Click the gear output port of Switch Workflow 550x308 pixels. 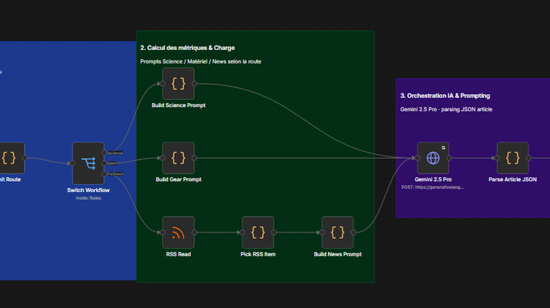click(x=104, y=163)
